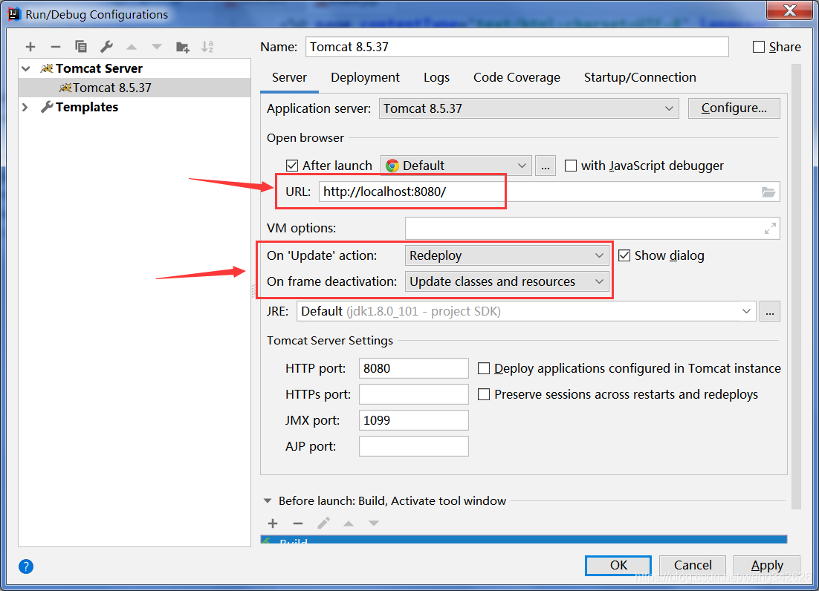Toggle the Share checkbox
Image resolution: width=819 pixels, height=591 pixels.
pyautogui.click(x=759, y=47)
